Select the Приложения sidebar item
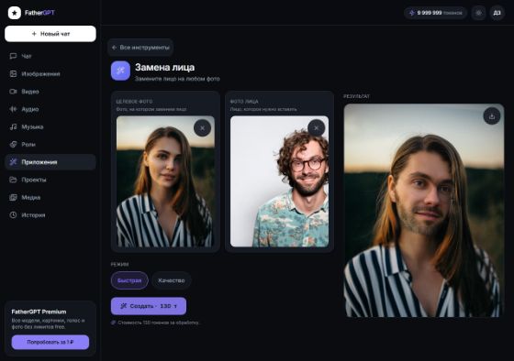514x361 pixels. pyautogui.click(x=50, y=162)
